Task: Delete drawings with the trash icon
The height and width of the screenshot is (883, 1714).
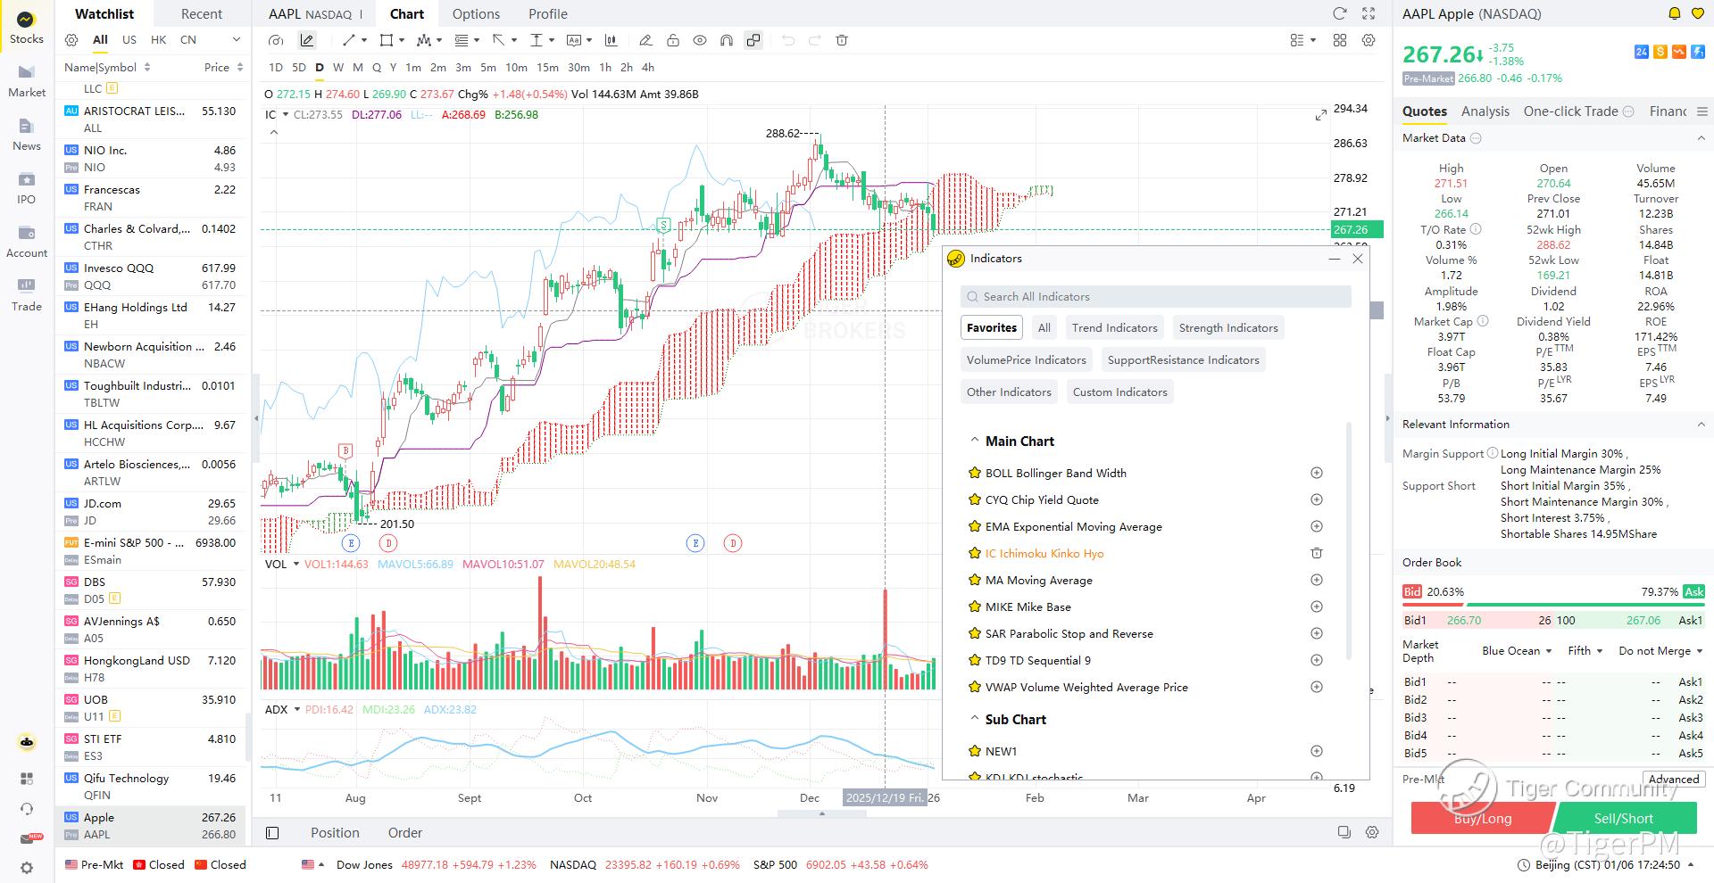Action: point(842,40)
